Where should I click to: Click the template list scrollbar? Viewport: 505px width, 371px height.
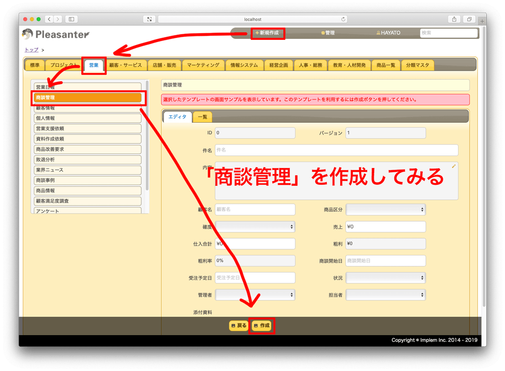pos(147,135)
